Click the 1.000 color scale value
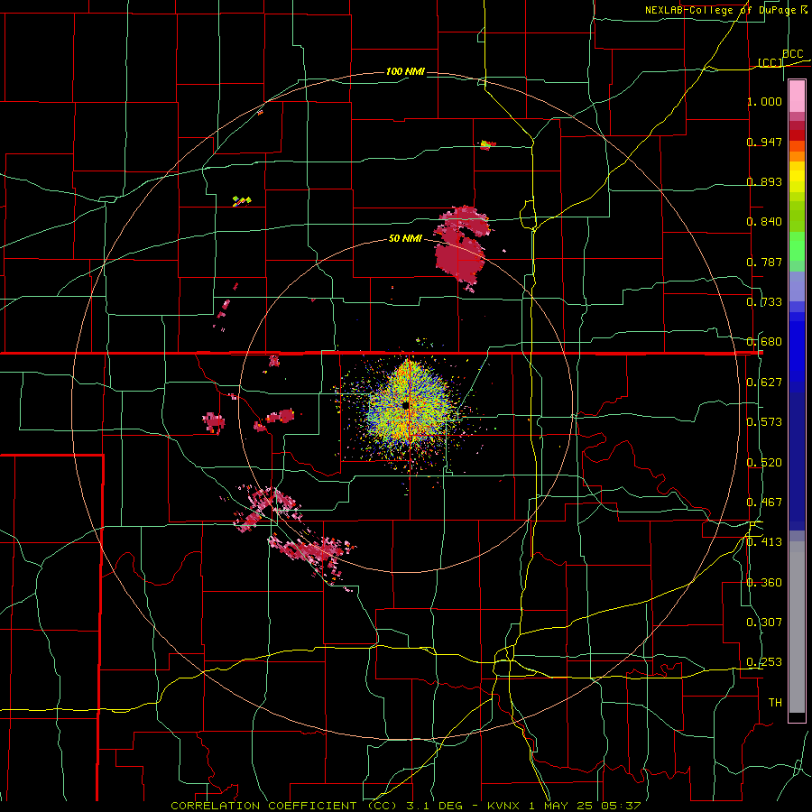Image resolution: width=812 pixels, height=812 pixels. tap(764, 101)
